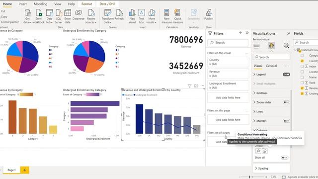Insert a Text box
The height and width of the screenshot is (179, 318).
141,16
